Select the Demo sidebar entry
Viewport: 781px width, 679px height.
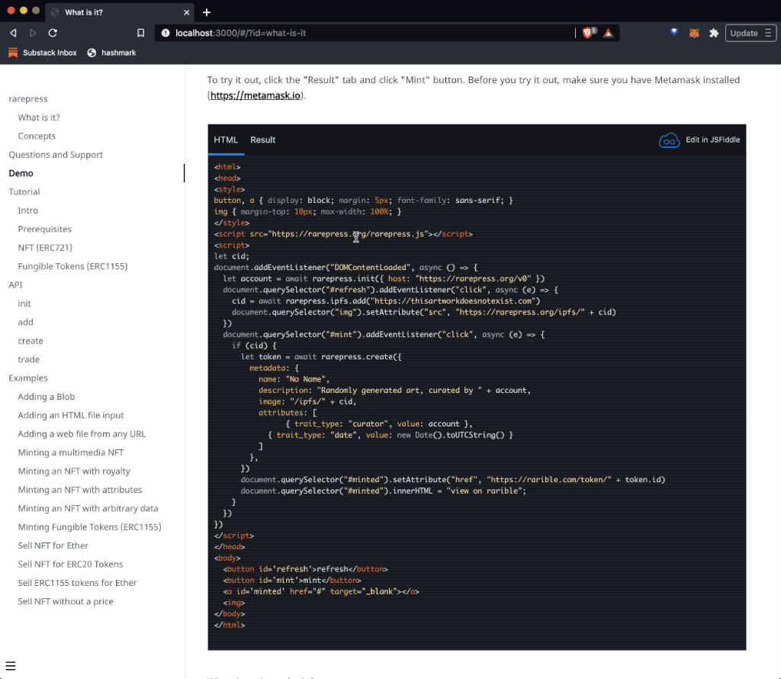click(x=21, y=173)
